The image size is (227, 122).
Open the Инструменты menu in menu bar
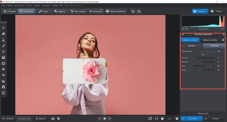(19, 5)
